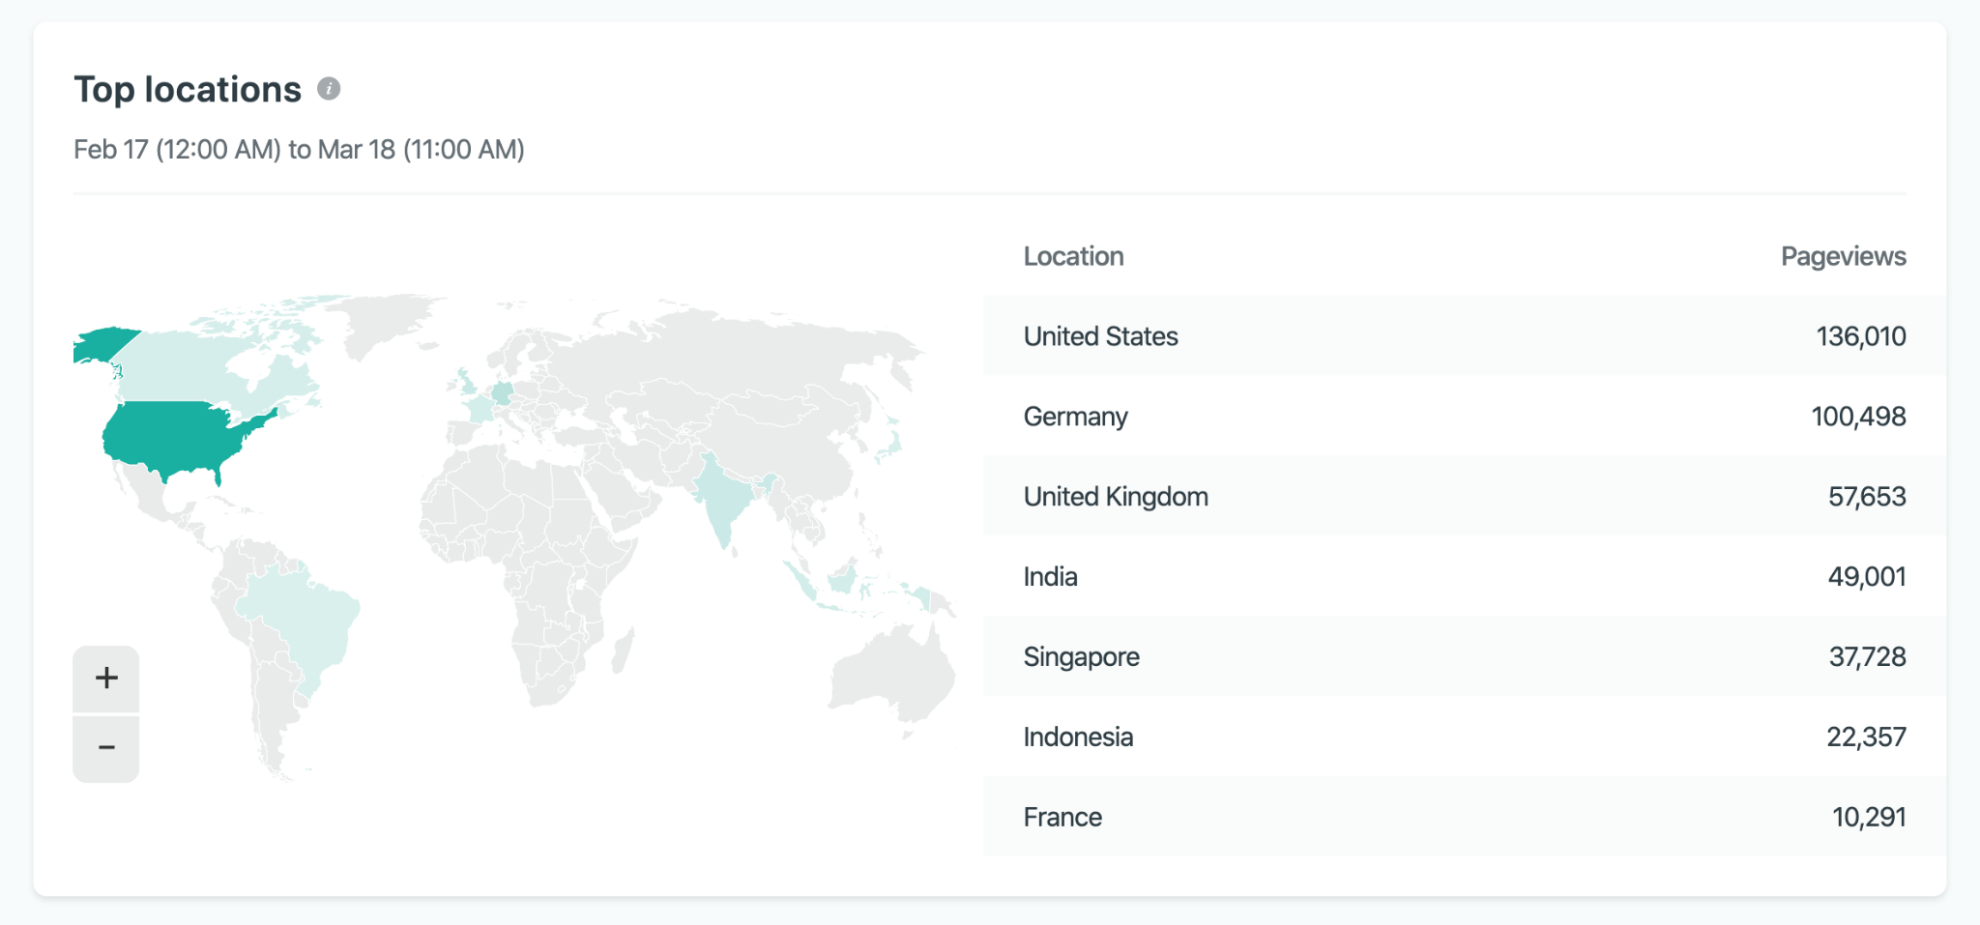Click the Top locations heading
Screen dimensions: 1980x925
pos(189,88)
